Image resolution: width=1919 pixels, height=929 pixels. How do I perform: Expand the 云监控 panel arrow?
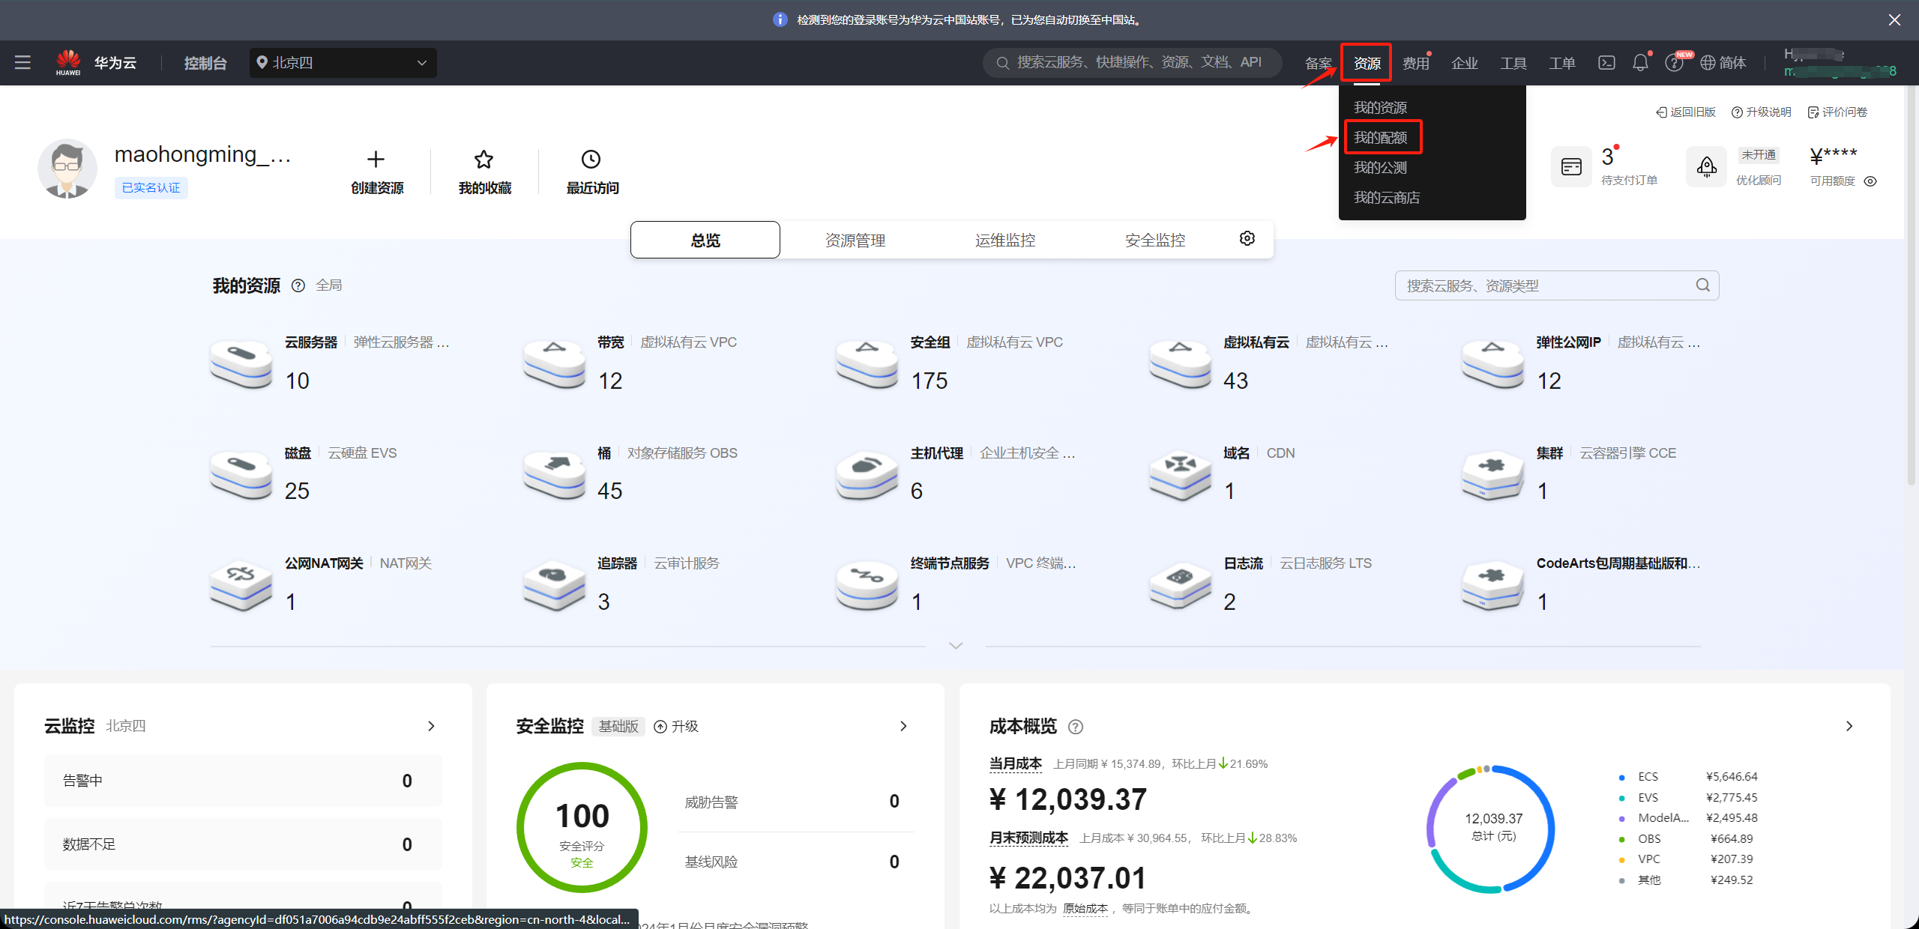pyautogui.click(x=431, y=726)
